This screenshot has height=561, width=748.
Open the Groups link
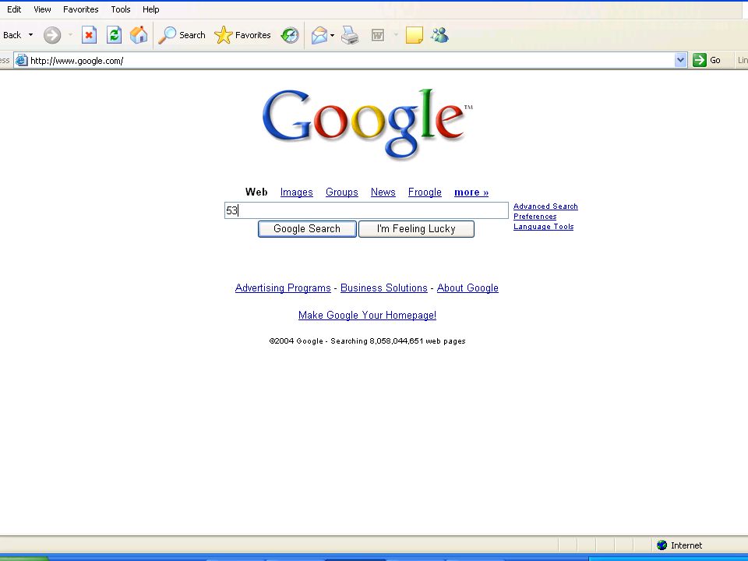click(x=341, y=192)
